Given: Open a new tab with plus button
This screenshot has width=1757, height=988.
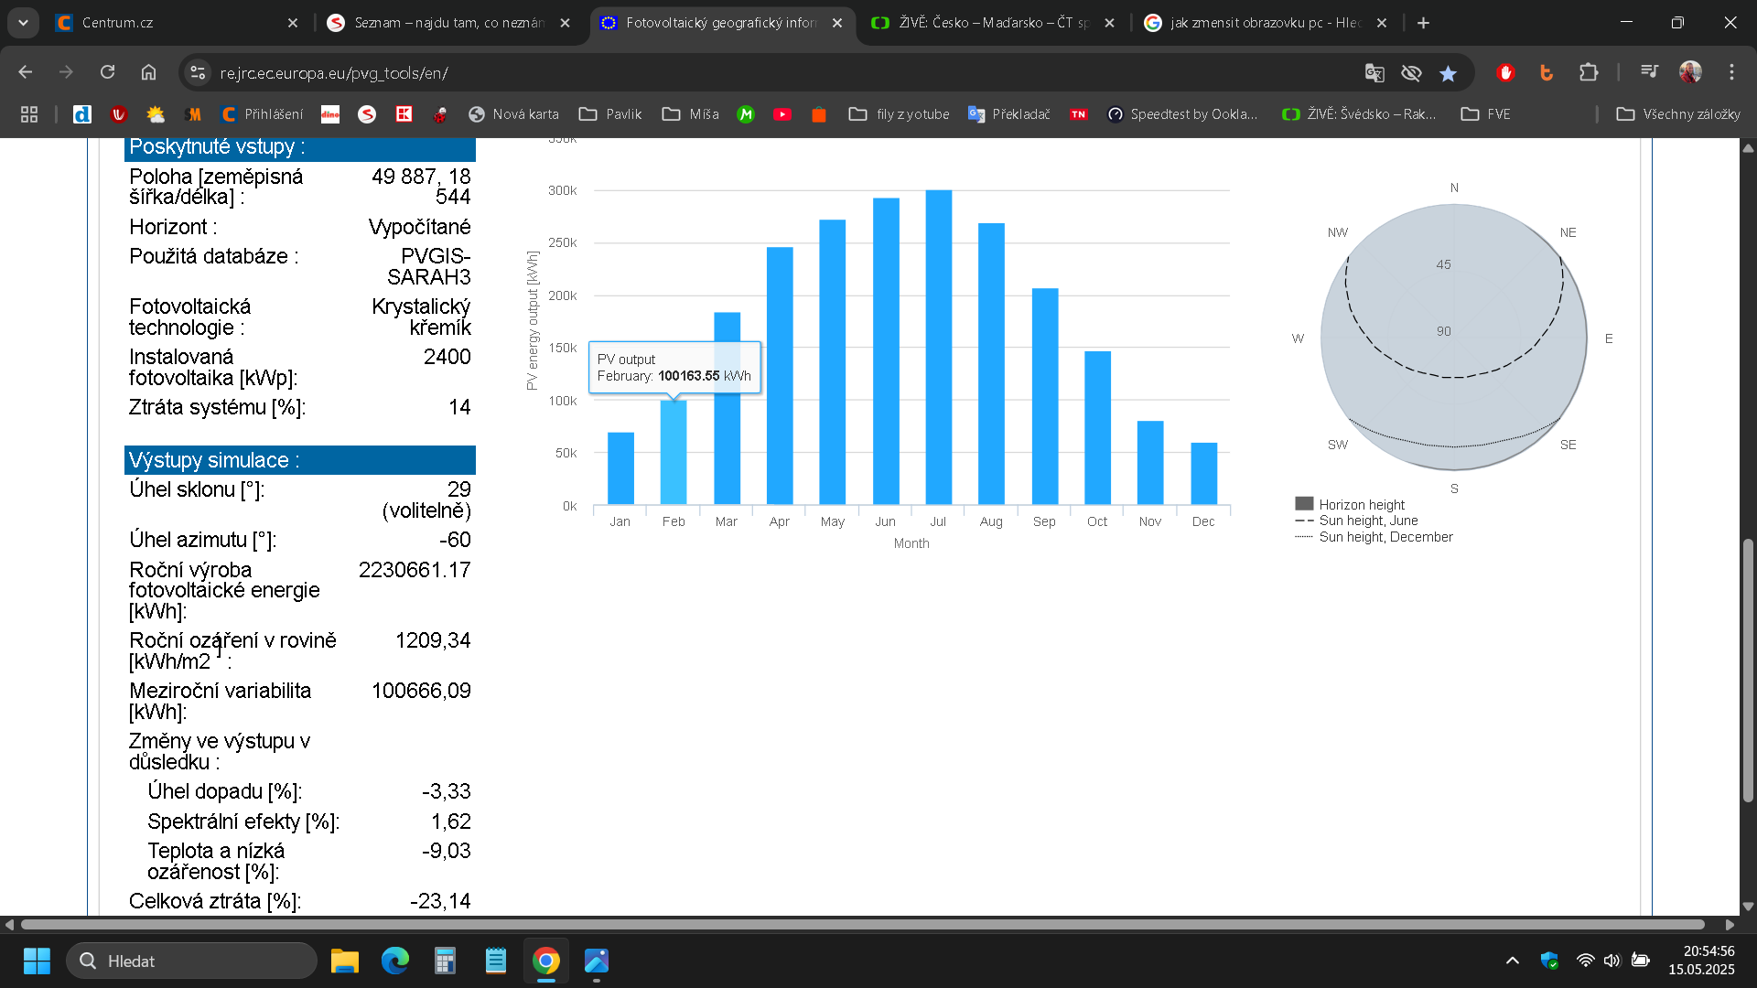Looking at the screenshot, I should [x=1423, y=23].
